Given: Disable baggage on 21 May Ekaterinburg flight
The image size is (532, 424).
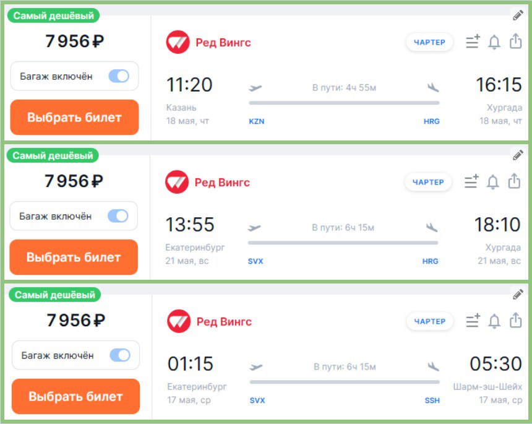Looking at the screenshot, I should [118, 216].
